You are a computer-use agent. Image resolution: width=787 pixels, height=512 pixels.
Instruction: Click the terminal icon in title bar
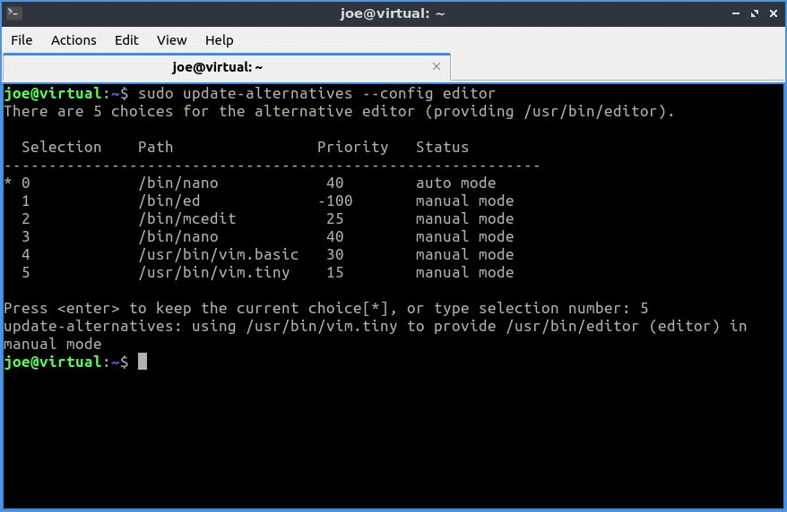[14, 13]
